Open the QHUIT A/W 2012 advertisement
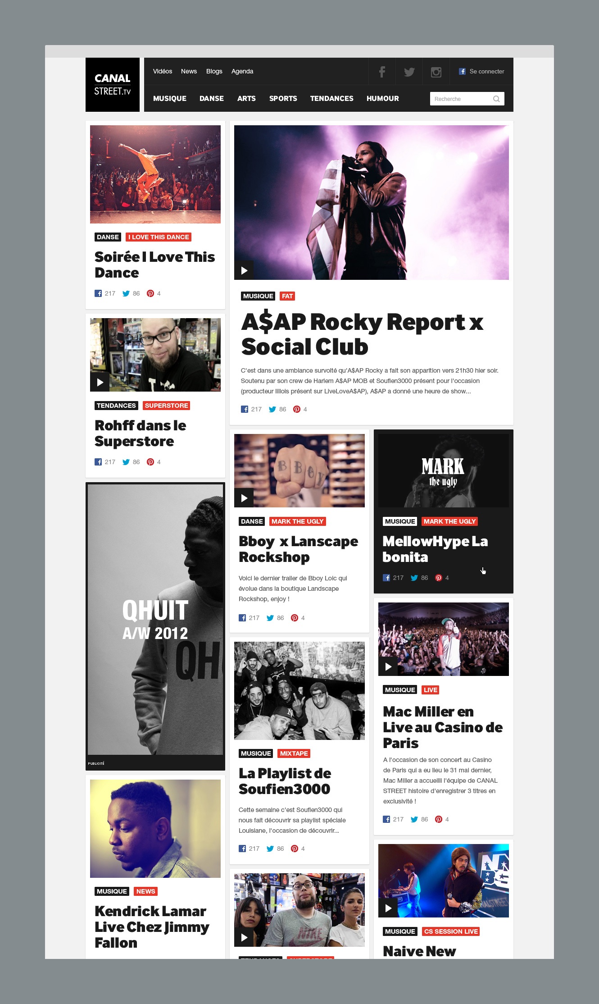The height and width of the screenshot is (1004, 599). click(155, 626)
